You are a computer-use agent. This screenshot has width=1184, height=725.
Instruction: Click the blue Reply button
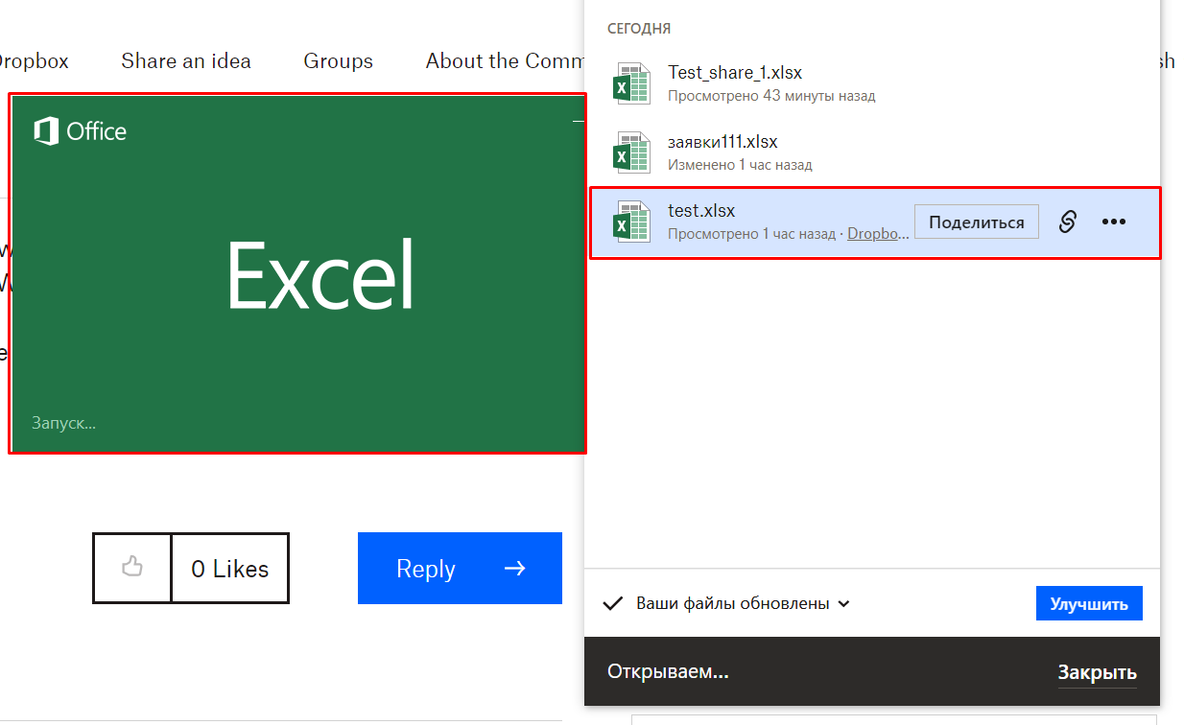pyautogui.click(x=460, y=569)
